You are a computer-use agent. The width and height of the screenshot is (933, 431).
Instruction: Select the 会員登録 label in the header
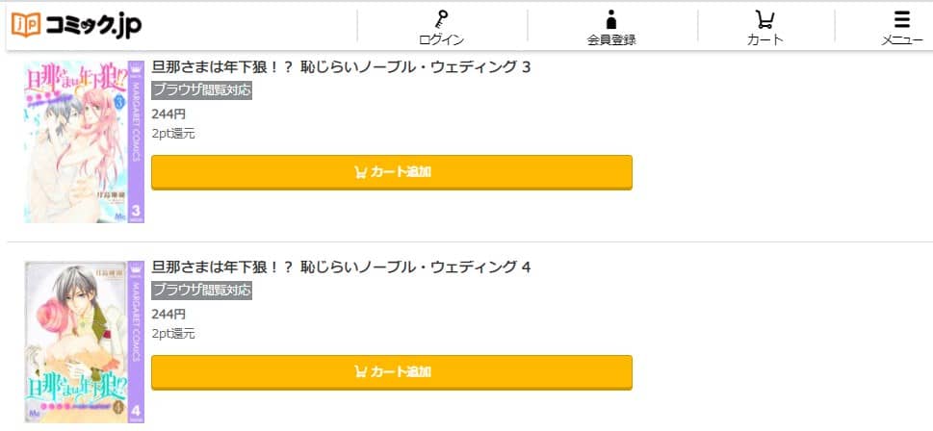coord(611,40)
